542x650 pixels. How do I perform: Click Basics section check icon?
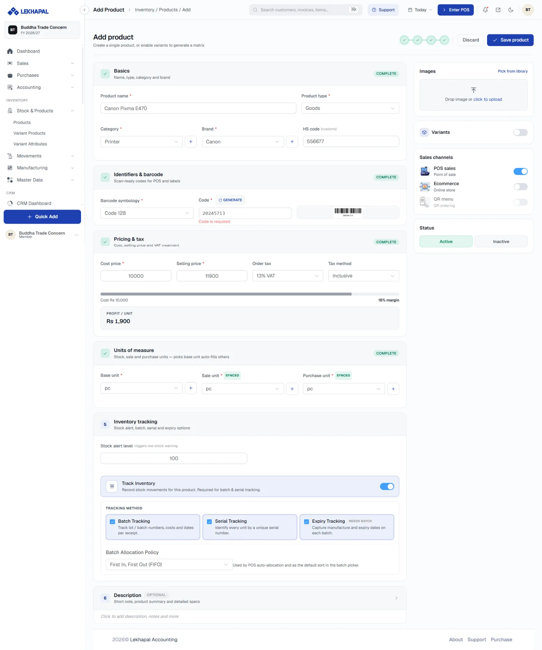[x=105, y=74]
